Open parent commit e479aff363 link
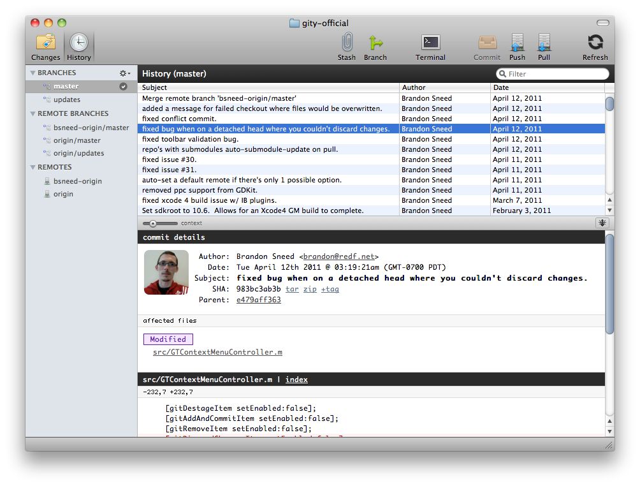 [x=258, y=300]
